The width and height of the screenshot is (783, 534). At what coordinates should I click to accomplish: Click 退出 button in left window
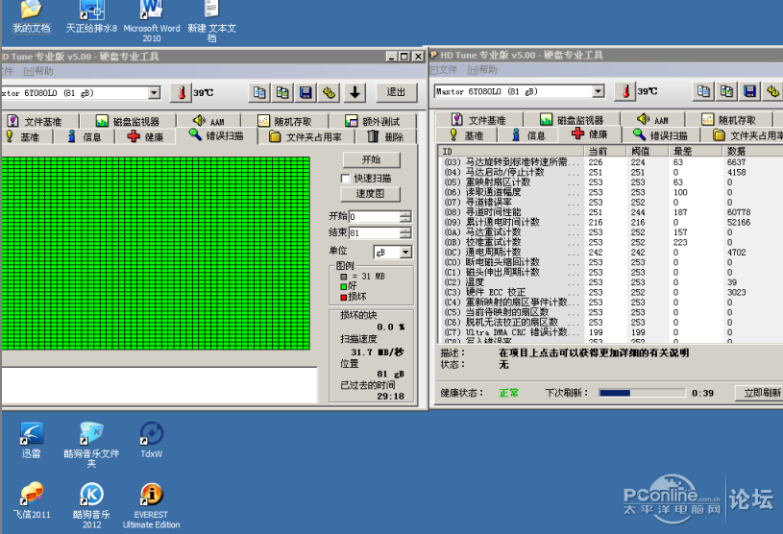click(x=396, y=92)
